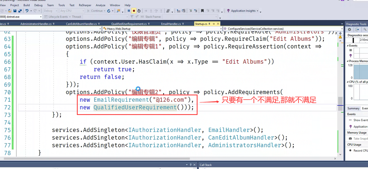This screenshot has width=368, height=169.
Task: Click the Application Insights events link in Summary
Action: click(x=361, y=127)
